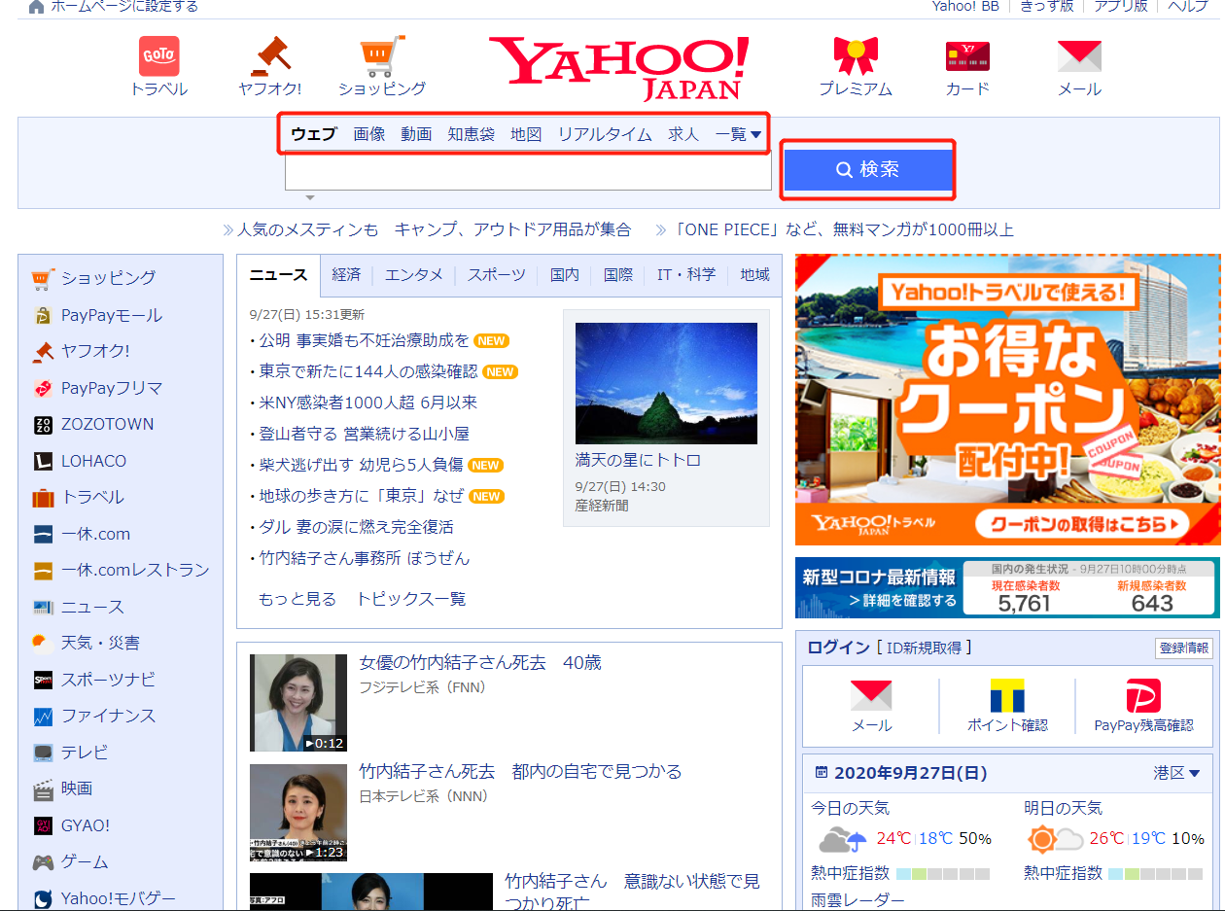Screen dimensions: 1225x911
Task: Open 一休.comレストラン in the sidebar
Action: coord(135,570)
